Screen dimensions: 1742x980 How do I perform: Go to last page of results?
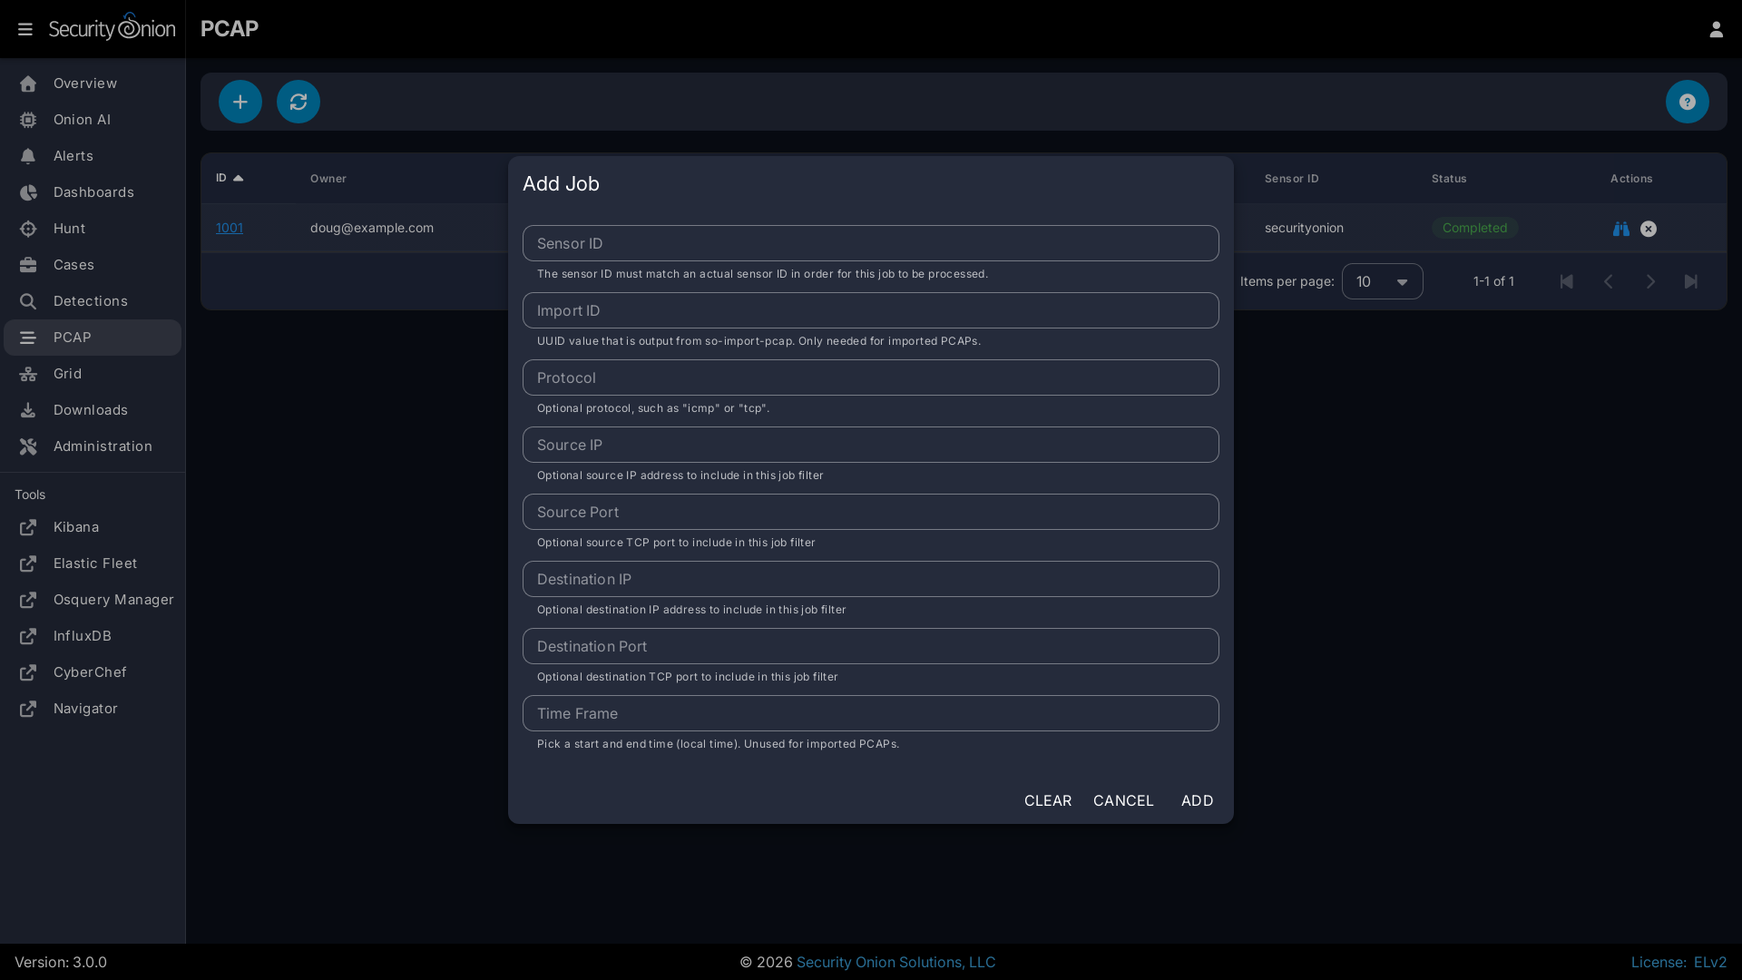click(x=1690, y=281)
